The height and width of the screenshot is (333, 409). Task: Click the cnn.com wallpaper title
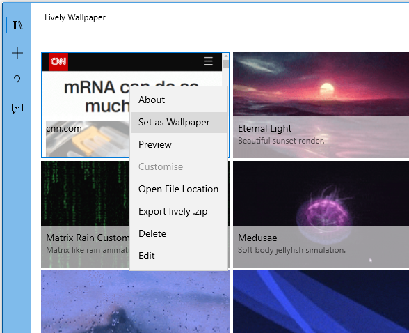point(64,128)
